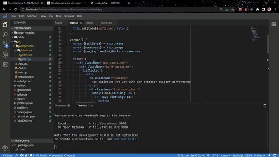The image size is (279, 157).
Task: Close the Terminal 0 tab
Action: click(x=92, y=106)
